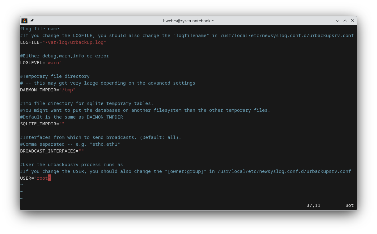Click the "#Either debug,warn,info or error" comment
This screenshot has width=377, height=234.
tap(65, 56)
